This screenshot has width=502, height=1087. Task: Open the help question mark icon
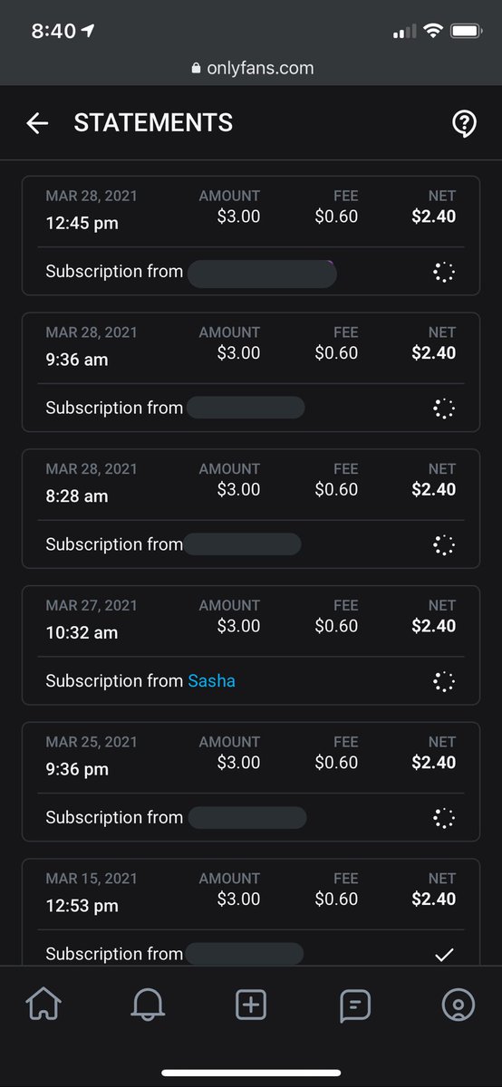click(x=464, y=124)
